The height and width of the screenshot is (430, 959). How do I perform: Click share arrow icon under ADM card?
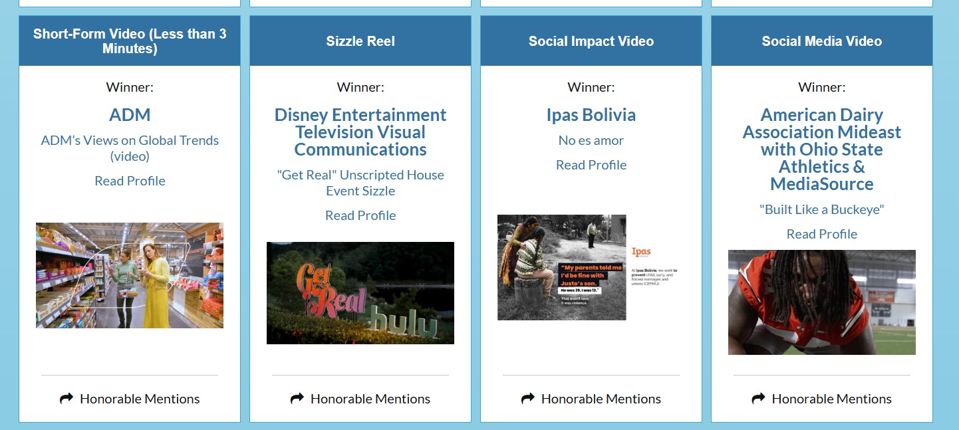(x=66, y=399)
